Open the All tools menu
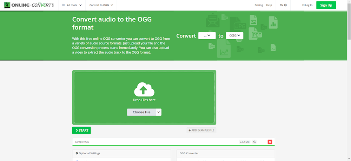Viewport: 351px width, 161px height. pos(72,5)
